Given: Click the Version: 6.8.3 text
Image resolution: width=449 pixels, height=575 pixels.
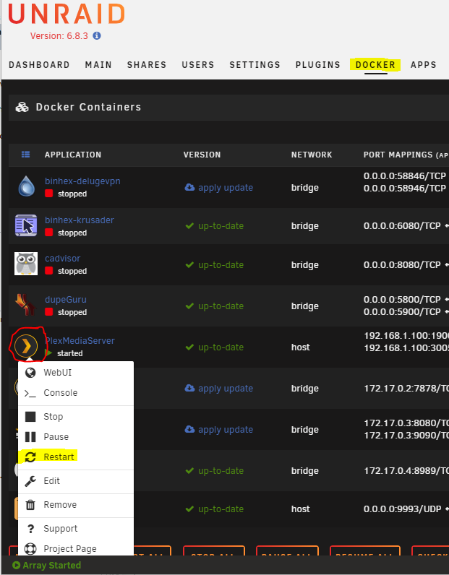Looking at the screenshot, I should pyautogui.click(x=59, y=36).
